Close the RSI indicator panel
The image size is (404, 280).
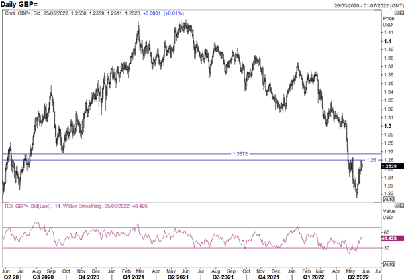point(402,205)
